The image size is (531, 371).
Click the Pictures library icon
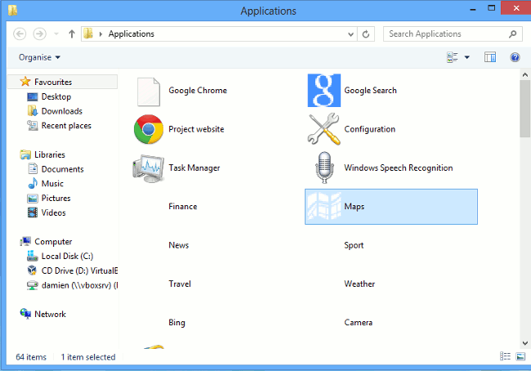(33, 199)
